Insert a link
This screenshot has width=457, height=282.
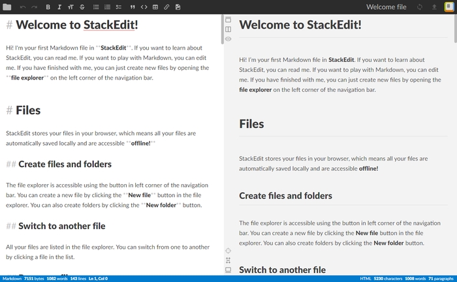click(166, 7)
